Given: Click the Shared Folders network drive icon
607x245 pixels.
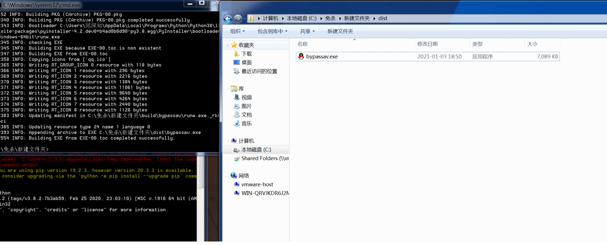Looking at the screenshot, I should [237, 158].
